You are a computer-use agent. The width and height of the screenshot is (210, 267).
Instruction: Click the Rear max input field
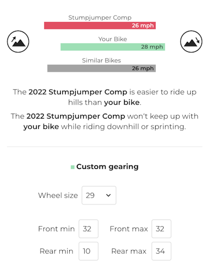161,251
